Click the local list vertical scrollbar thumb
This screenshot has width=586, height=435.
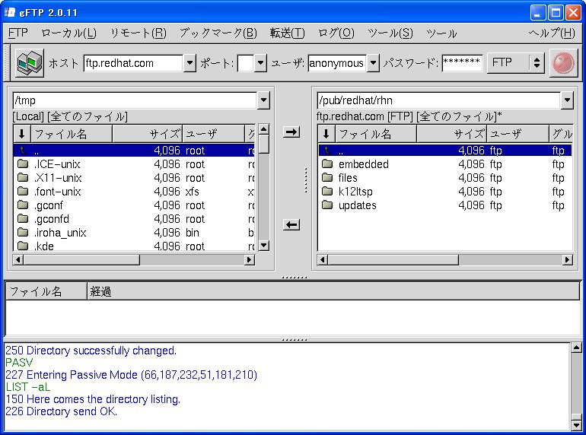(264, 144)
